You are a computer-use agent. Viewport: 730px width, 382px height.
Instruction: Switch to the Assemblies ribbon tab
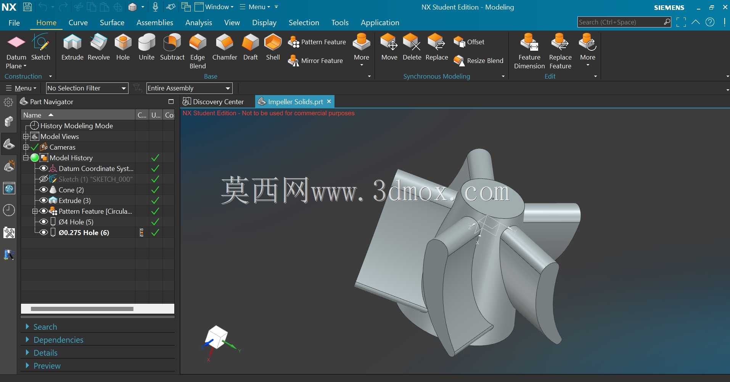(x=155, y=23)
